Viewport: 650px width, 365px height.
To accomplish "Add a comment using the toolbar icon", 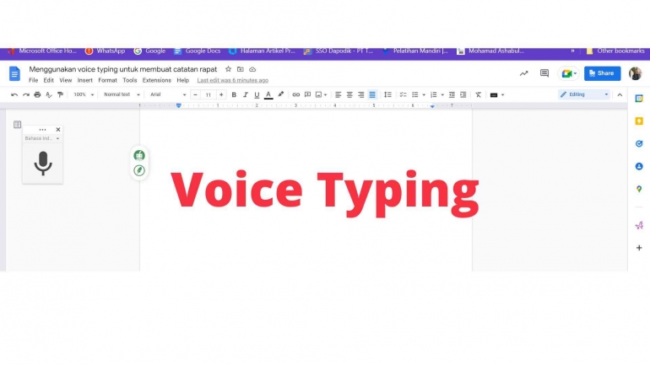I will click(307, 94).
